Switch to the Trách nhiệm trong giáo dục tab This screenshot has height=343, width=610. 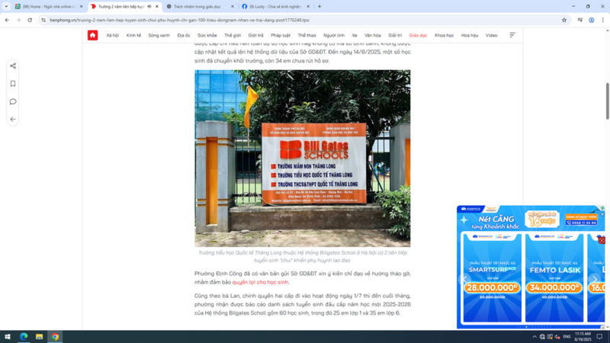[x=201, y=7]
